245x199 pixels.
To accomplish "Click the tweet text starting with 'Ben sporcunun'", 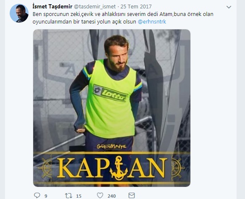I will [123, 18].
